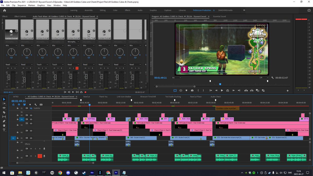Select the Slip tool
Image resolution: width=313 pixels, height=176 pixels.
click(x=4, y=117)
